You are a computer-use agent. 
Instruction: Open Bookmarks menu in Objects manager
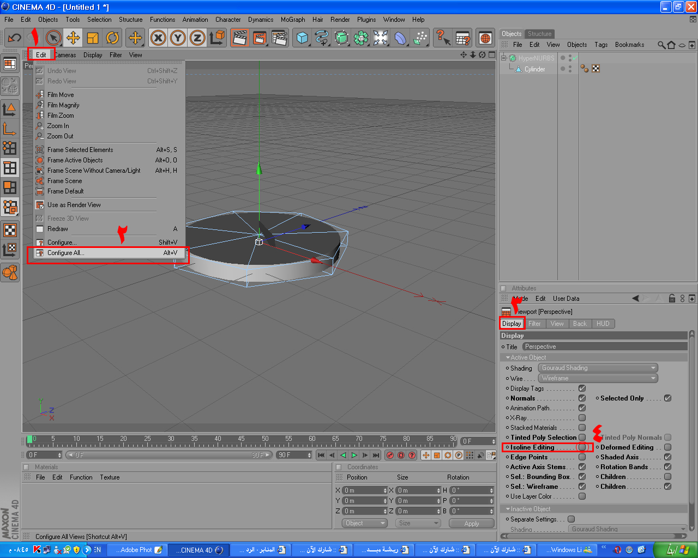point(629,45)
